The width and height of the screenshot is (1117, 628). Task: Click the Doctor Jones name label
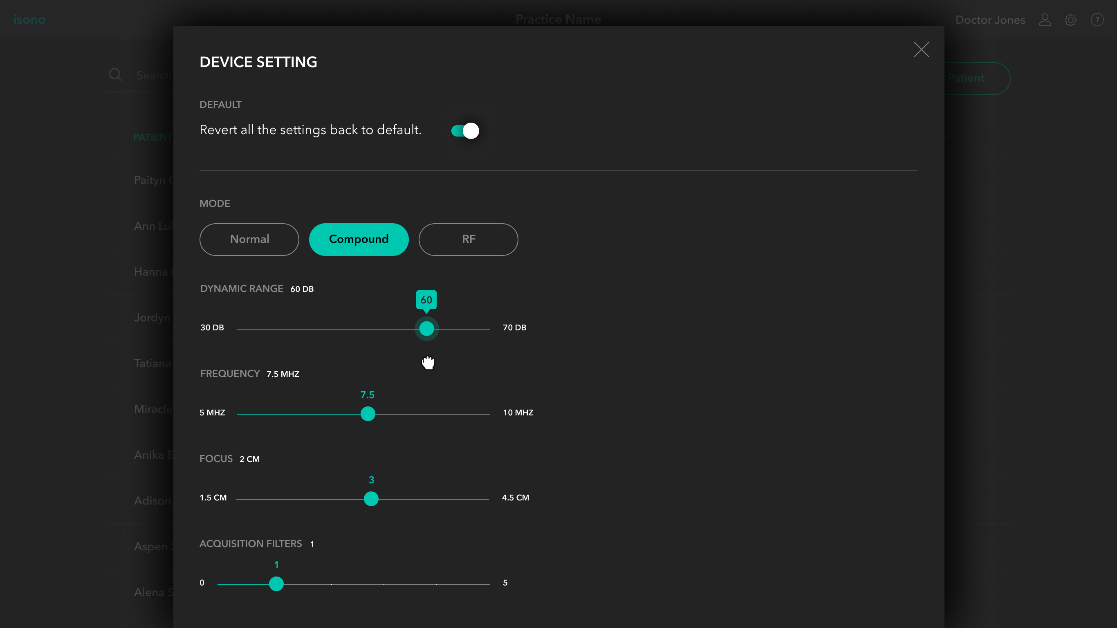(x=990, y=20)
